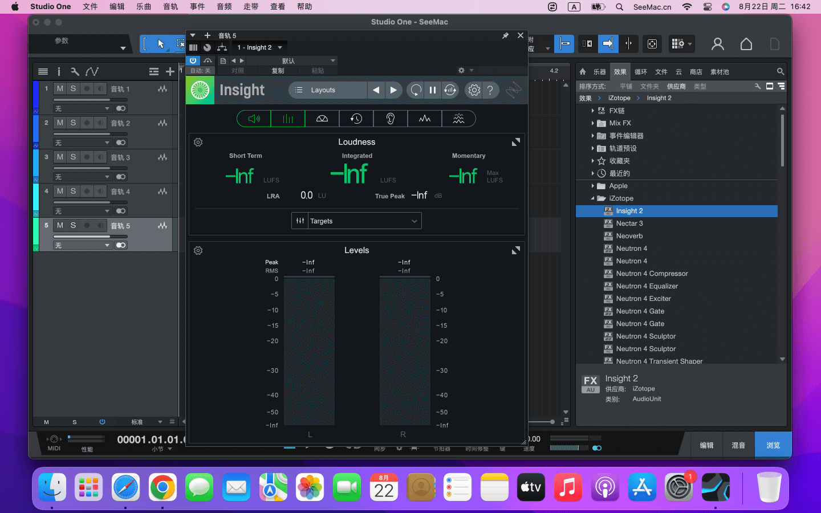
Task: Open the 音轨 menu in menu bar
Action: pyautogui.click(x=170, y=7)
